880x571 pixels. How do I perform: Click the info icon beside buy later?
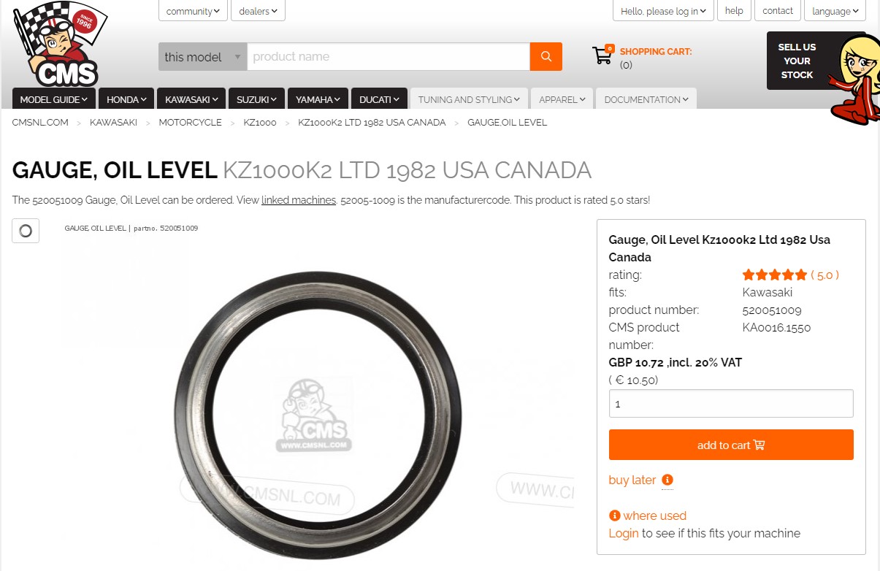pos(667,480)
